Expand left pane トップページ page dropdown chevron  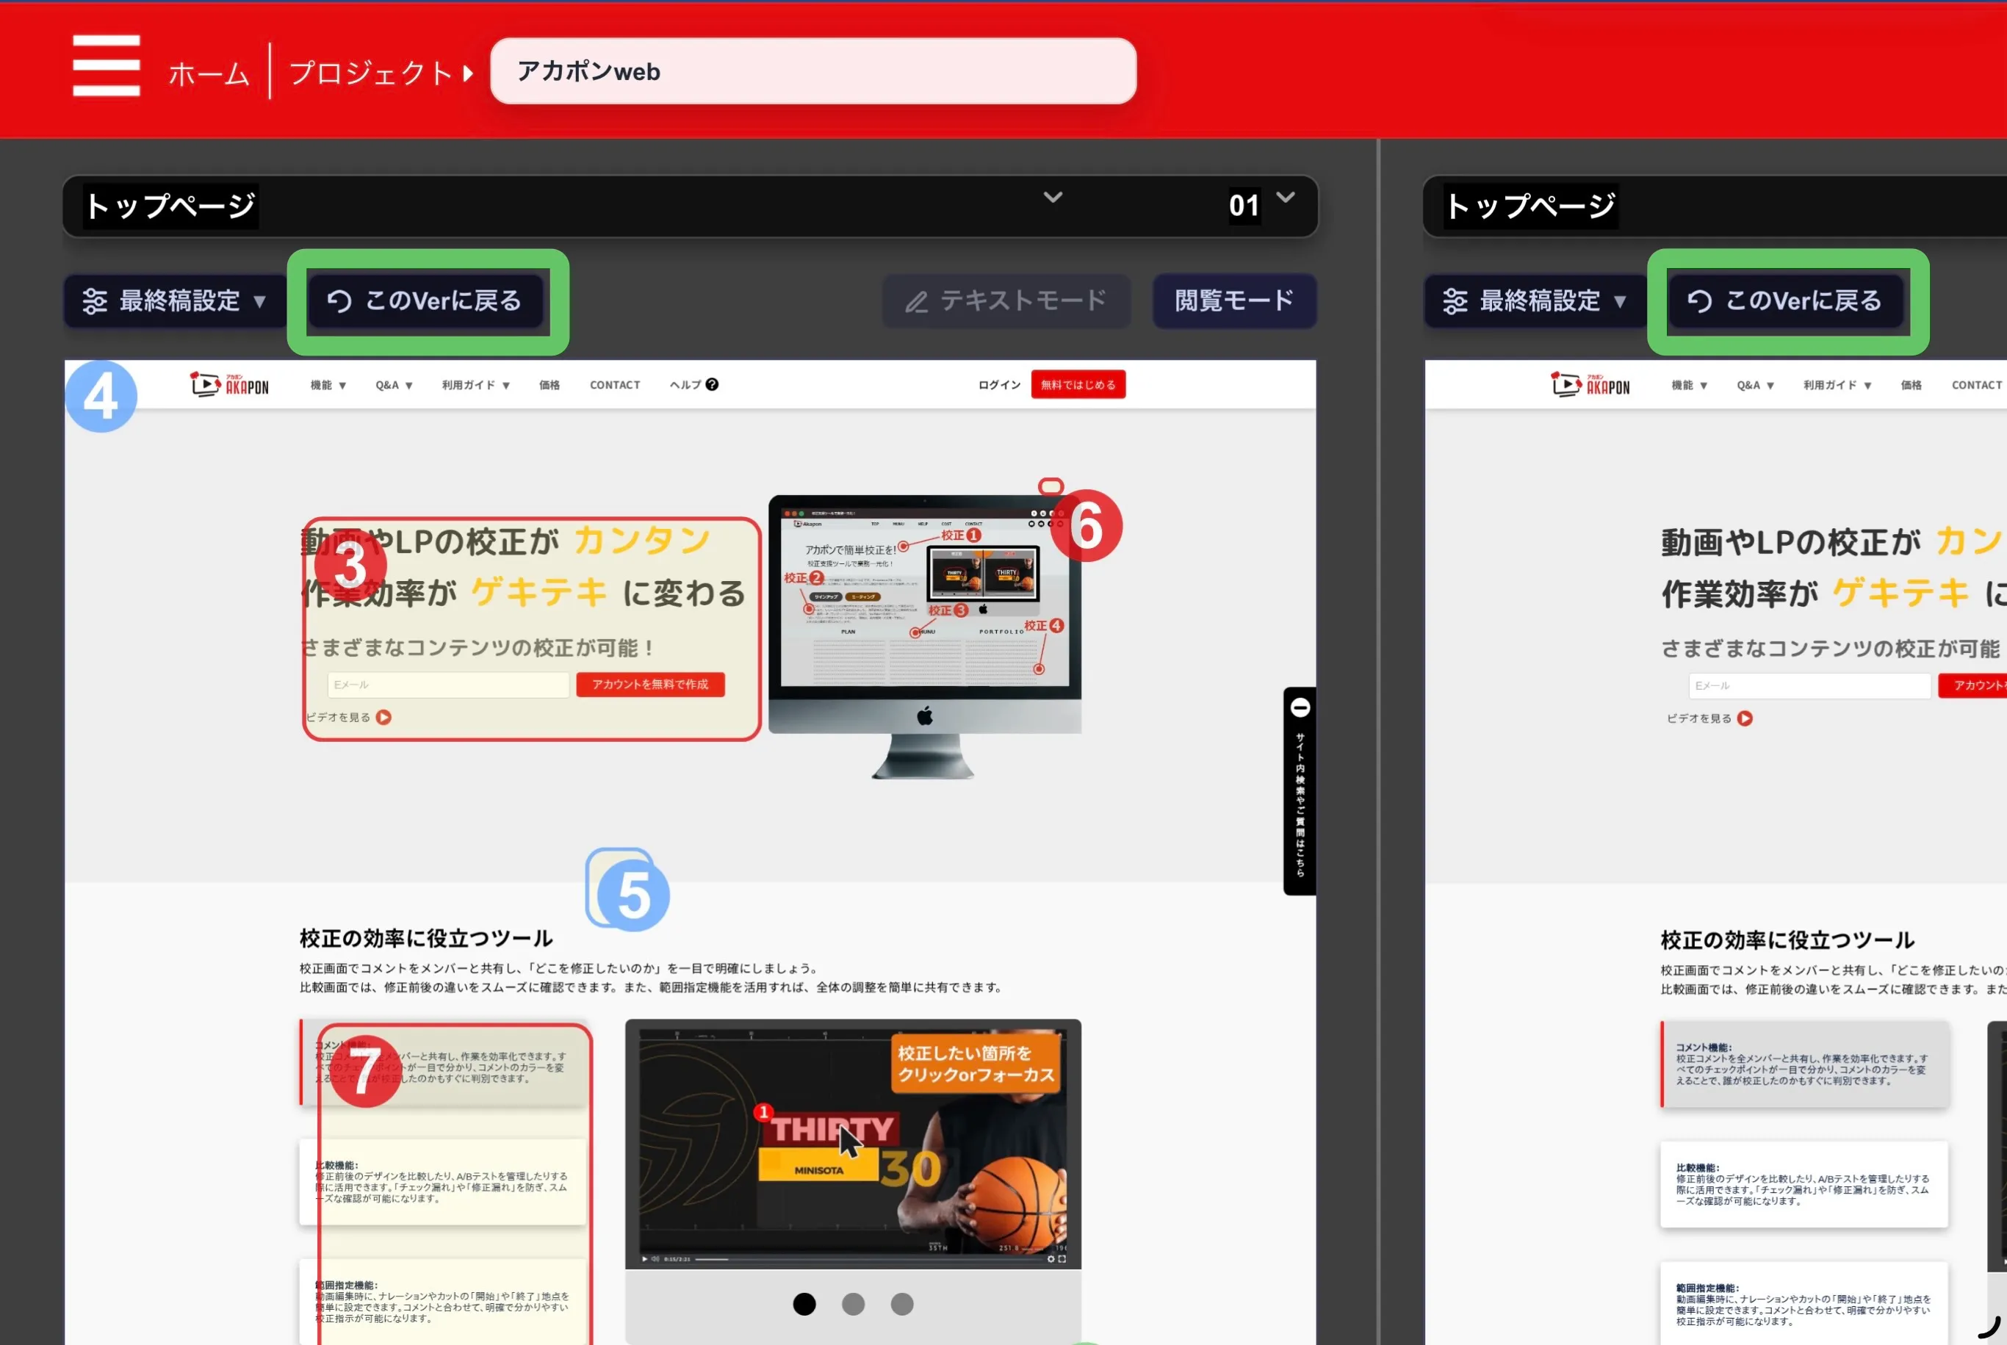coord(1053,198)
